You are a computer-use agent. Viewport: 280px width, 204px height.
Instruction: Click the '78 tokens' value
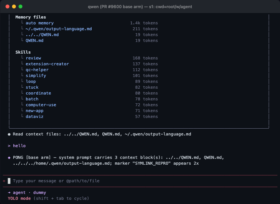146,99
